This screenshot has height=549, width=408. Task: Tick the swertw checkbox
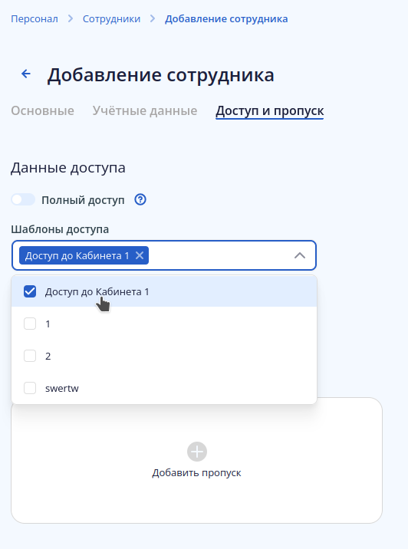(x=30, y=388)
